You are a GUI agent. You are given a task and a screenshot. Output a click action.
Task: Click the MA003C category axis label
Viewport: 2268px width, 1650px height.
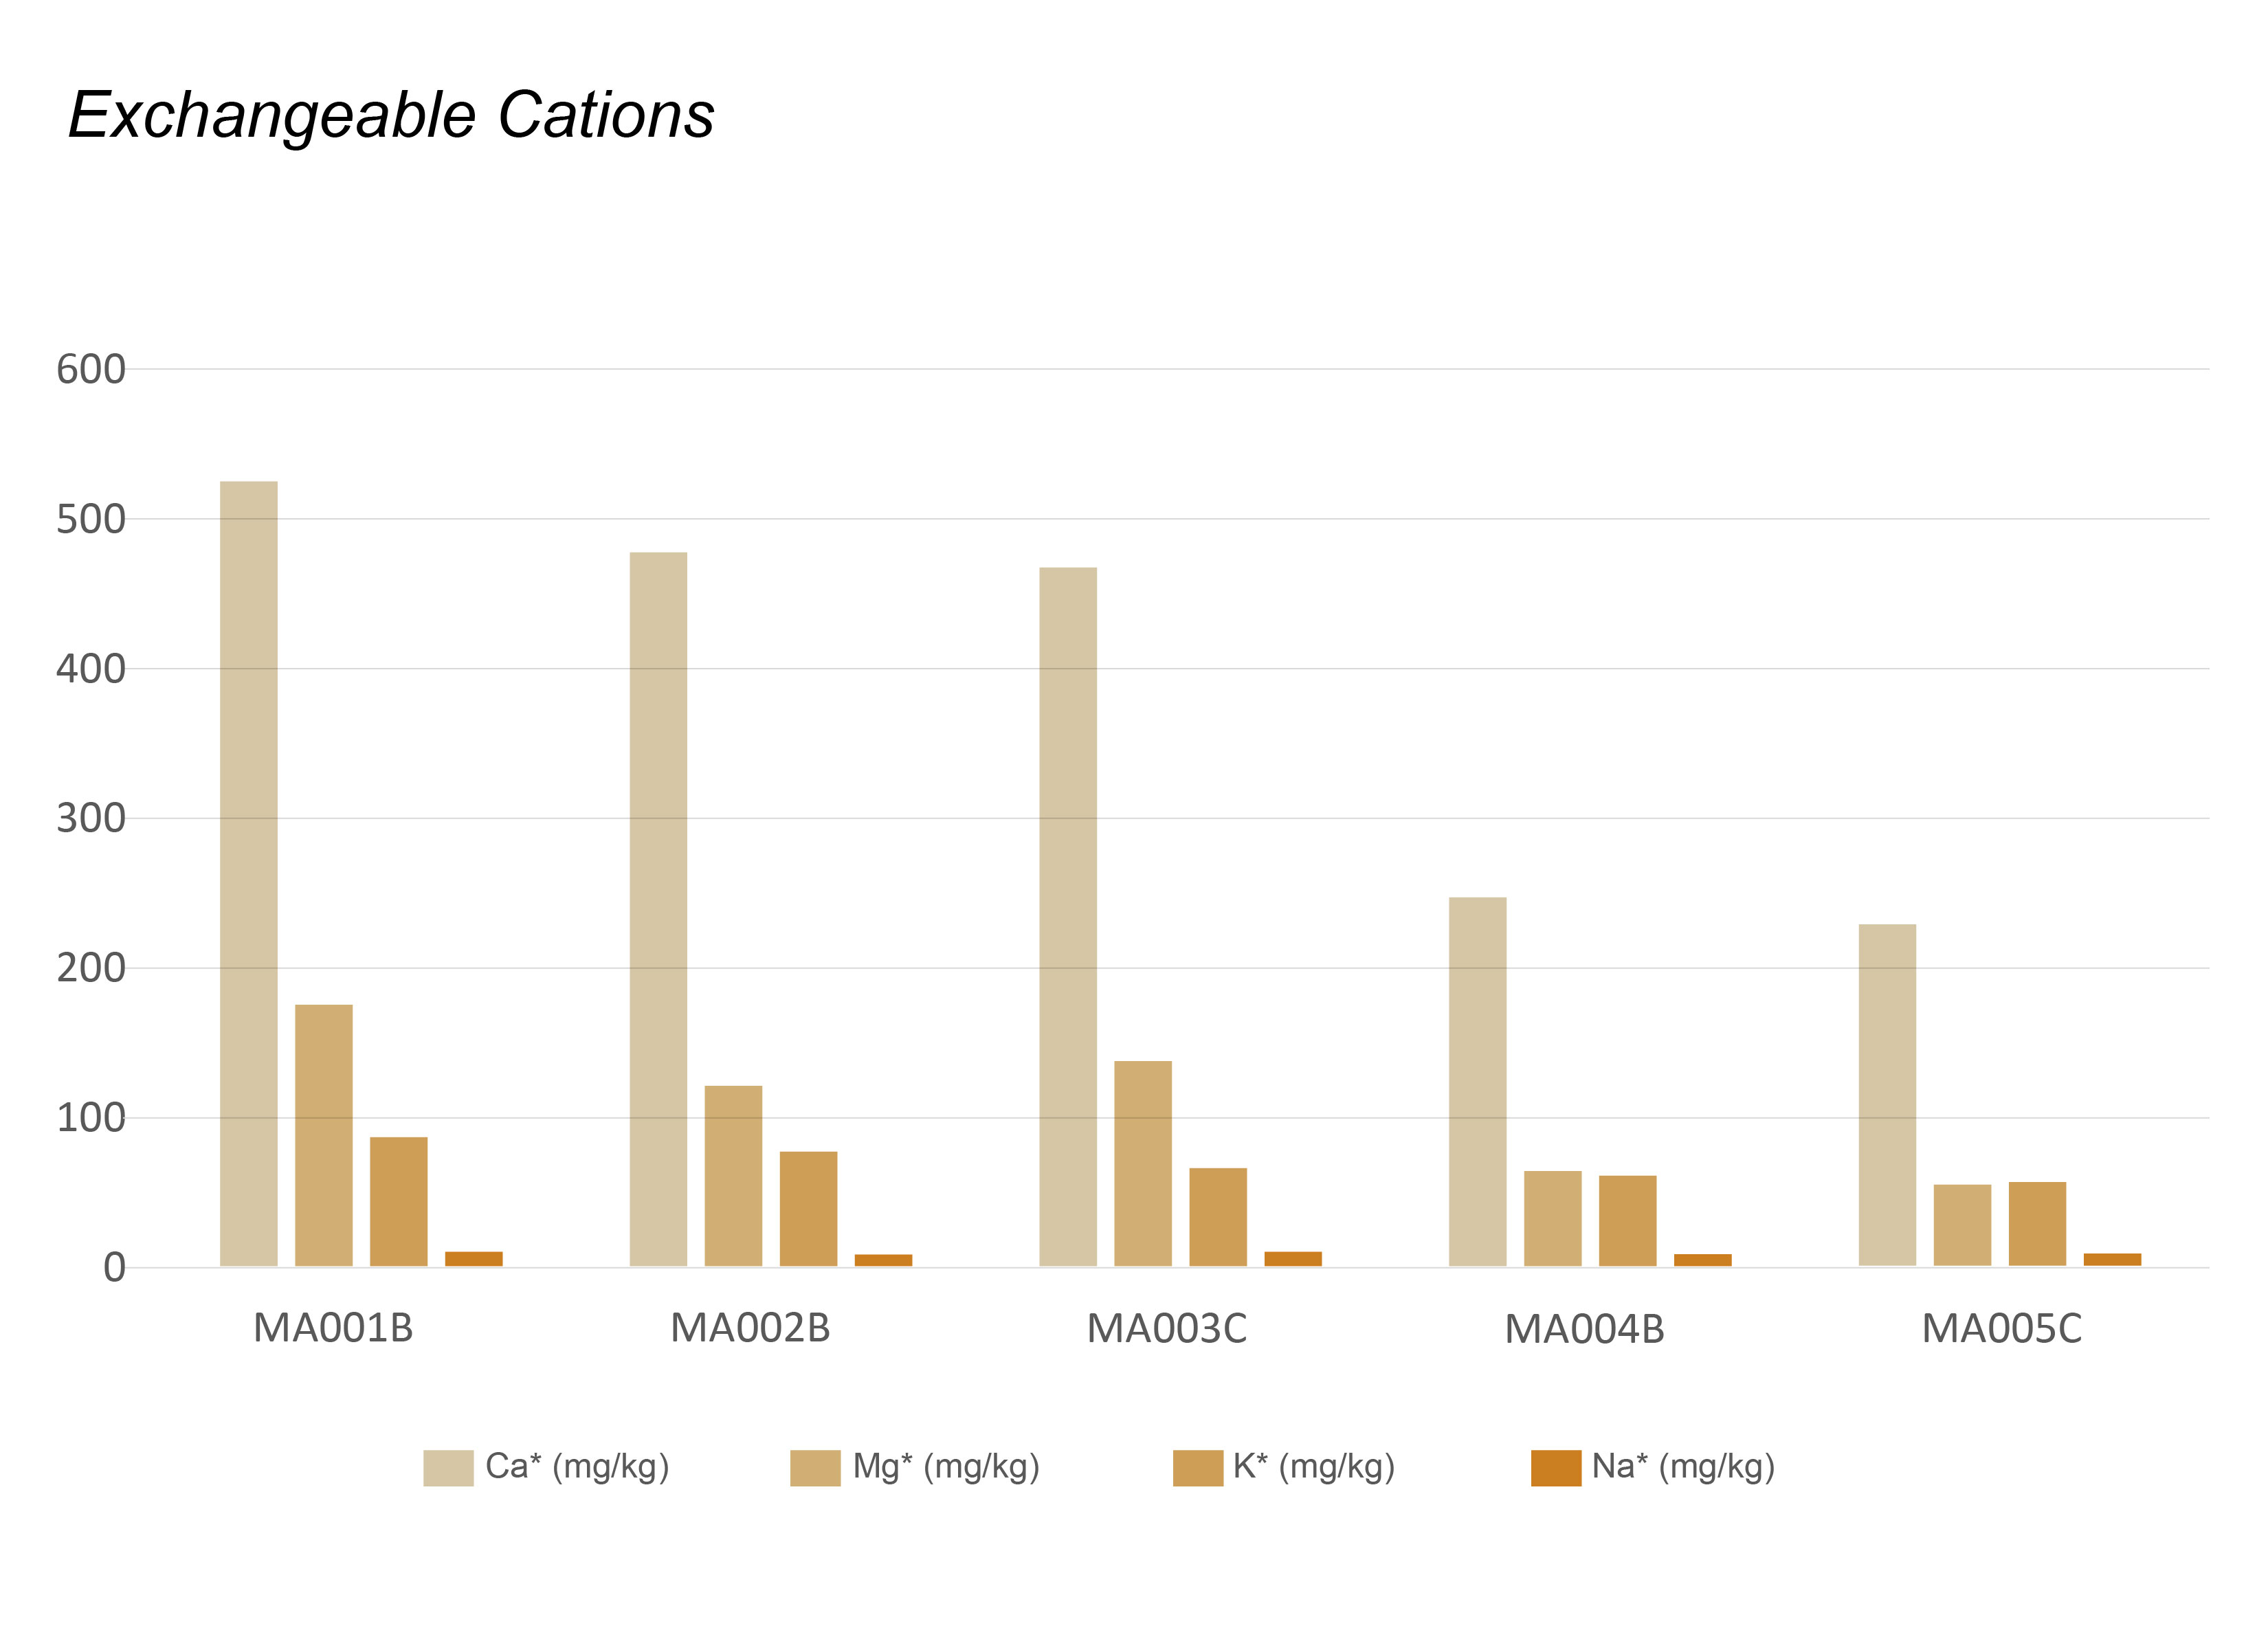pos(1166,1329)
